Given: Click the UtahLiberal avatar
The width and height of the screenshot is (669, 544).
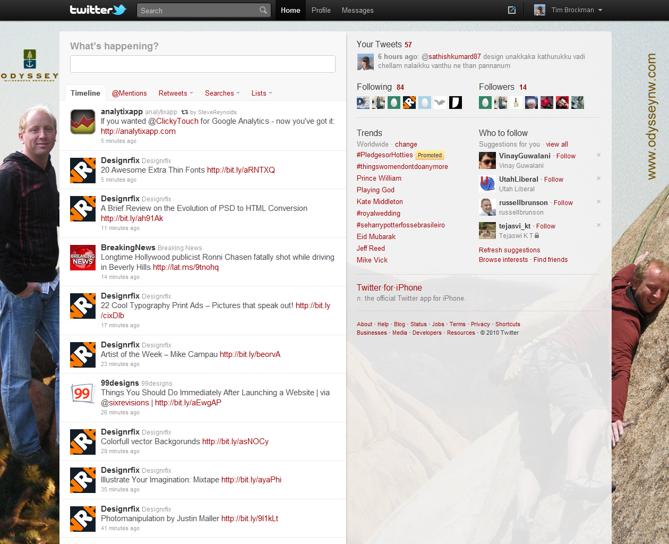Looking at the screenshot, I should 487,184.
